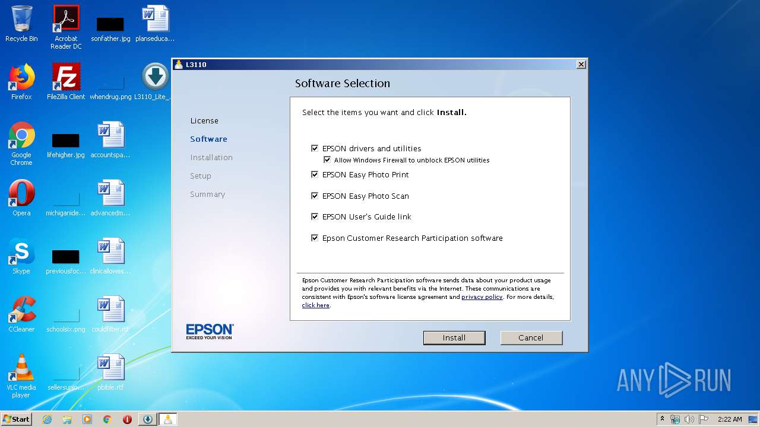Open clinicallowes Word document icon

click(x=110, y=256)
